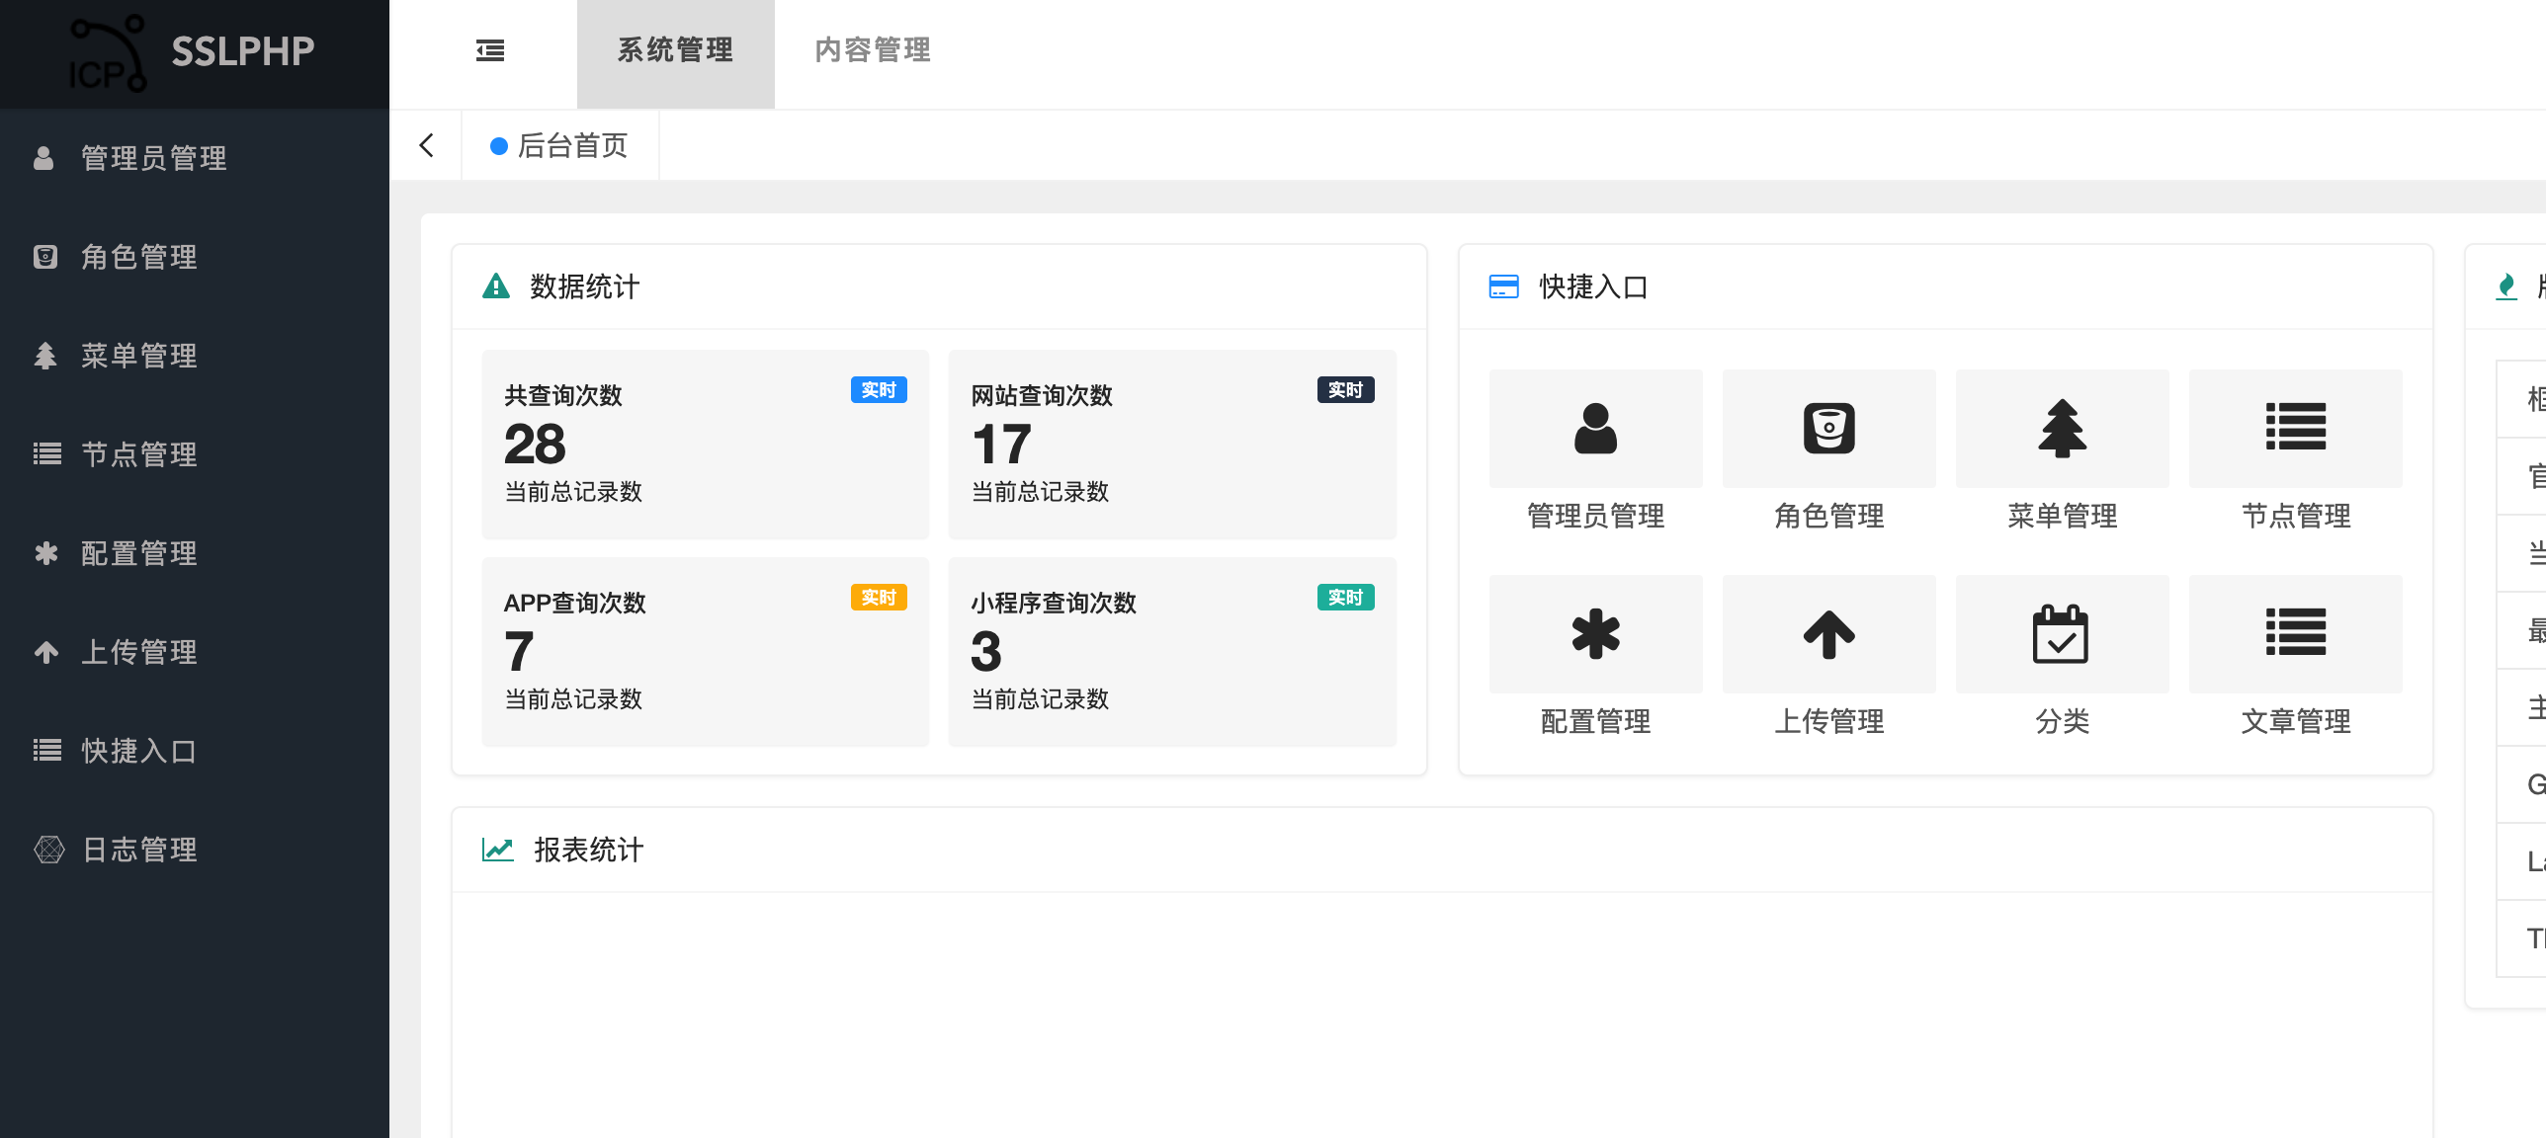Open the 节点管理 list icon shortcut
Screen dimensions: 2546x1138
(x=2295, y=429)
